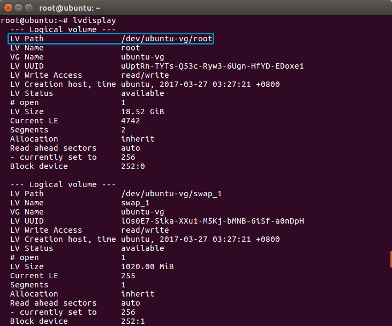Click the scrollbar handle on right edge
392x326 pixels.
tap(390, 259)
